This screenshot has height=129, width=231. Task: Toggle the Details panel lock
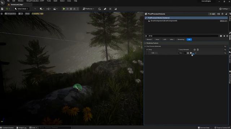coord(226,14)
